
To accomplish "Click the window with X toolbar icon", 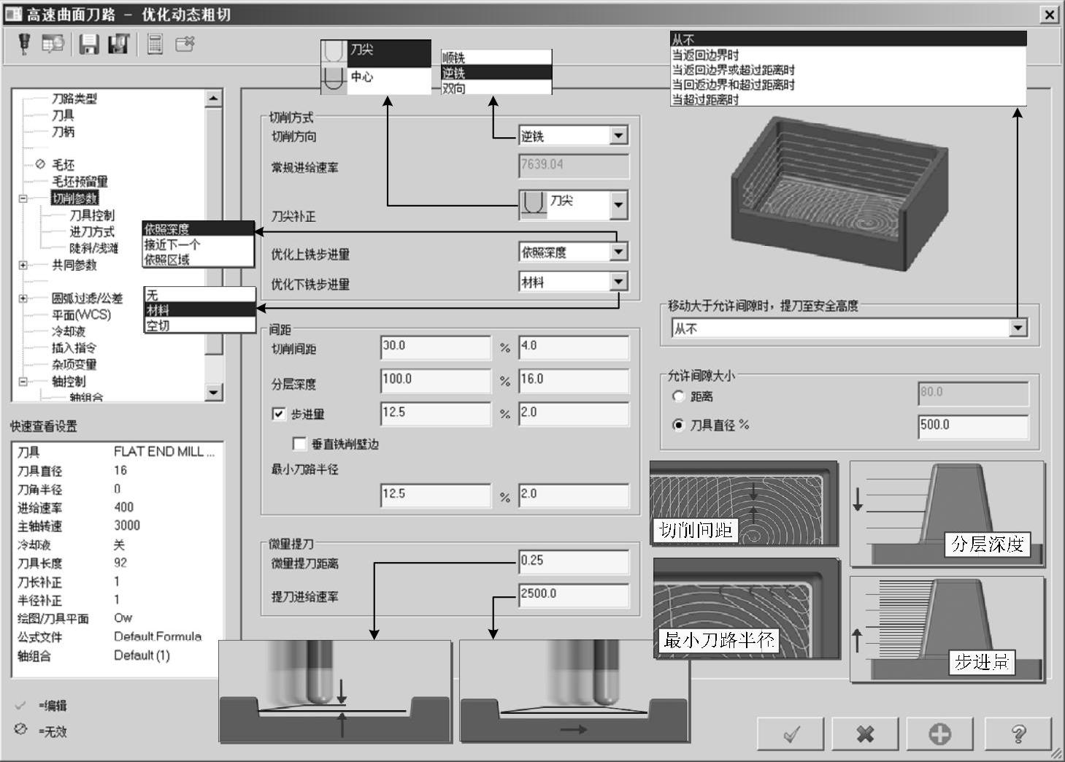I will [x=185, y=45].
